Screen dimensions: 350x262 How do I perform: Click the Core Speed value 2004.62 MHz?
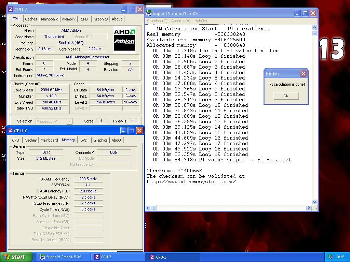point(52,90)
